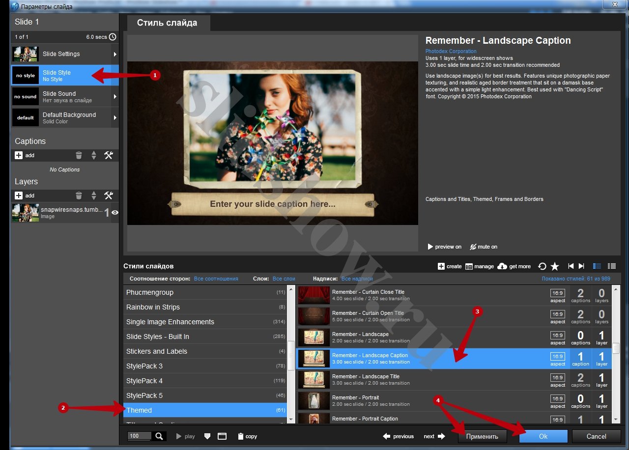Click the zoom magnifier icon
This screenshot has width=629, height=450.
pos(159,436)
